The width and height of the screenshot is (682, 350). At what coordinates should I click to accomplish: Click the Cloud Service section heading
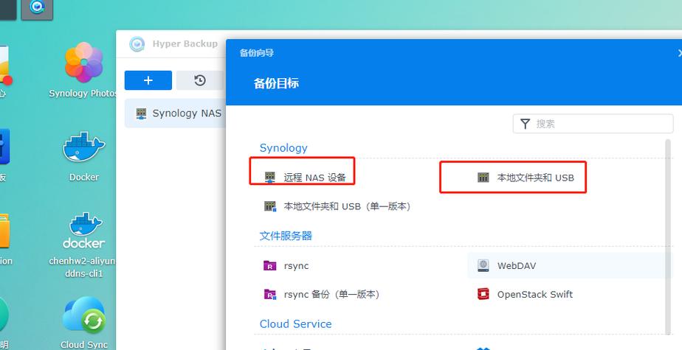click(295, 324)
